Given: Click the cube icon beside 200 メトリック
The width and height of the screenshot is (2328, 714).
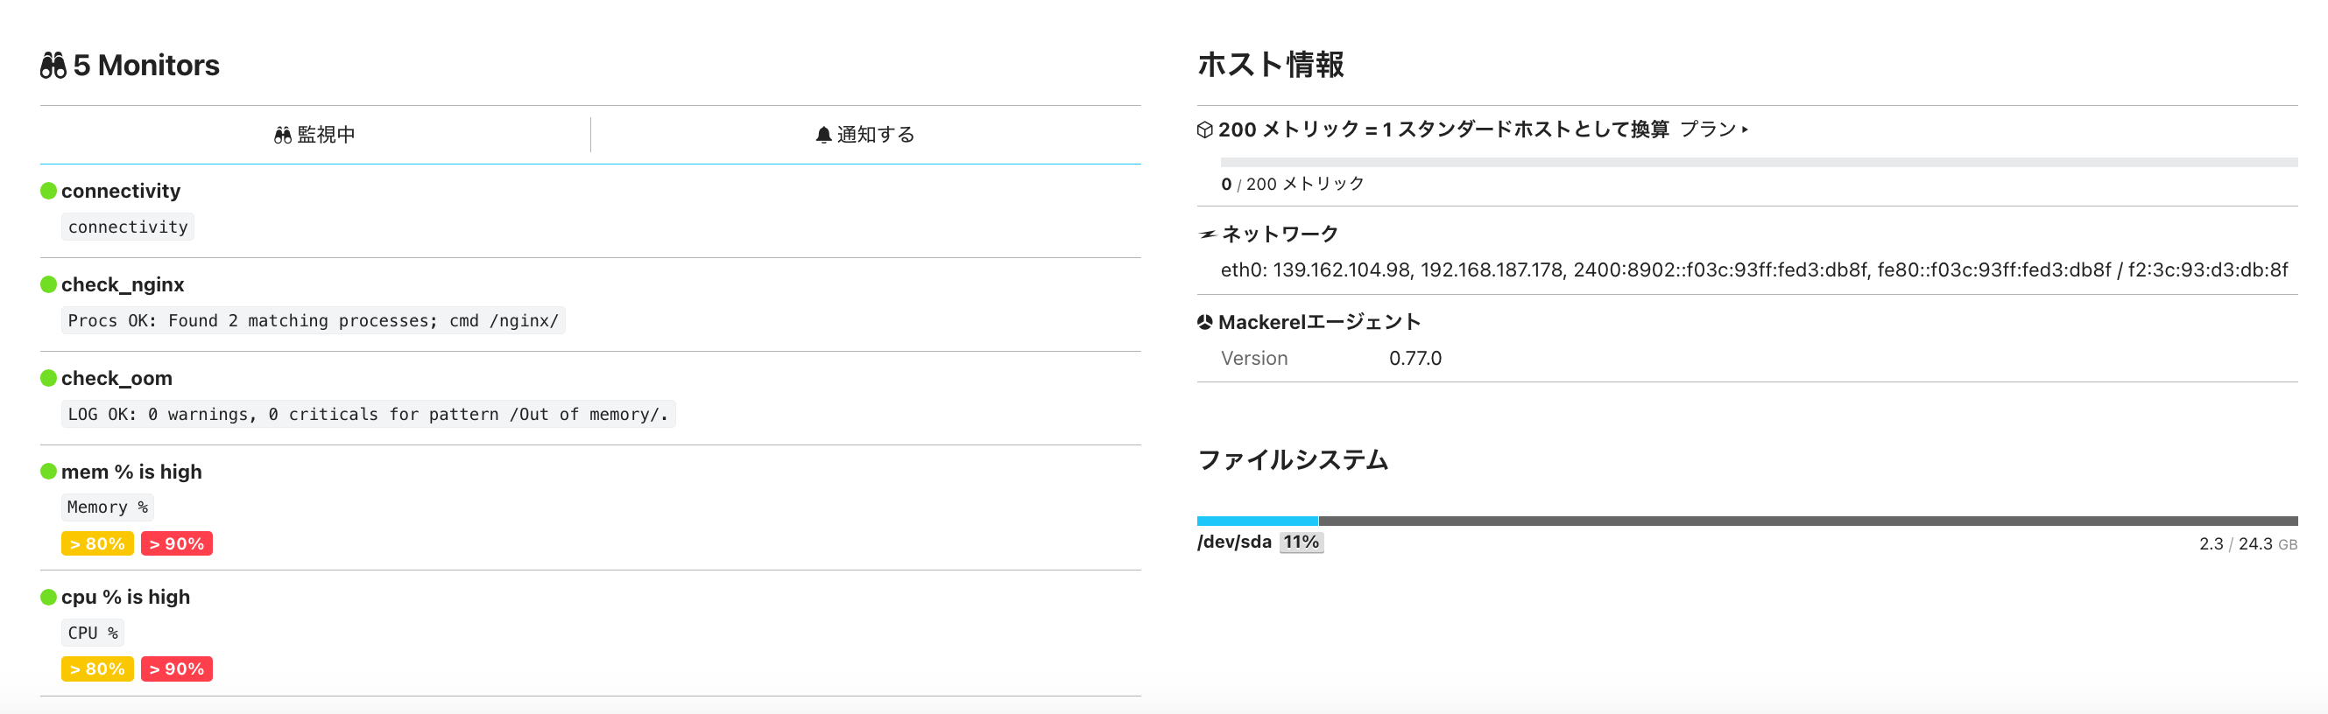Looking at the screenshot, I should point(1204,130).
